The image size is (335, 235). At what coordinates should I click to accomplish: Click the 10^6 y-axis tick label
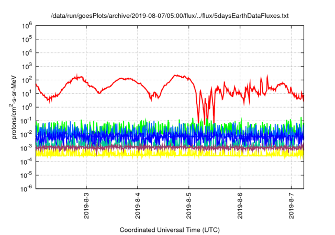point(27,26)
